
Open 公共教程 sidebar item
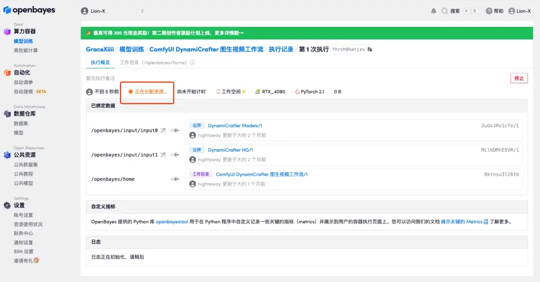tap(23, 174)
